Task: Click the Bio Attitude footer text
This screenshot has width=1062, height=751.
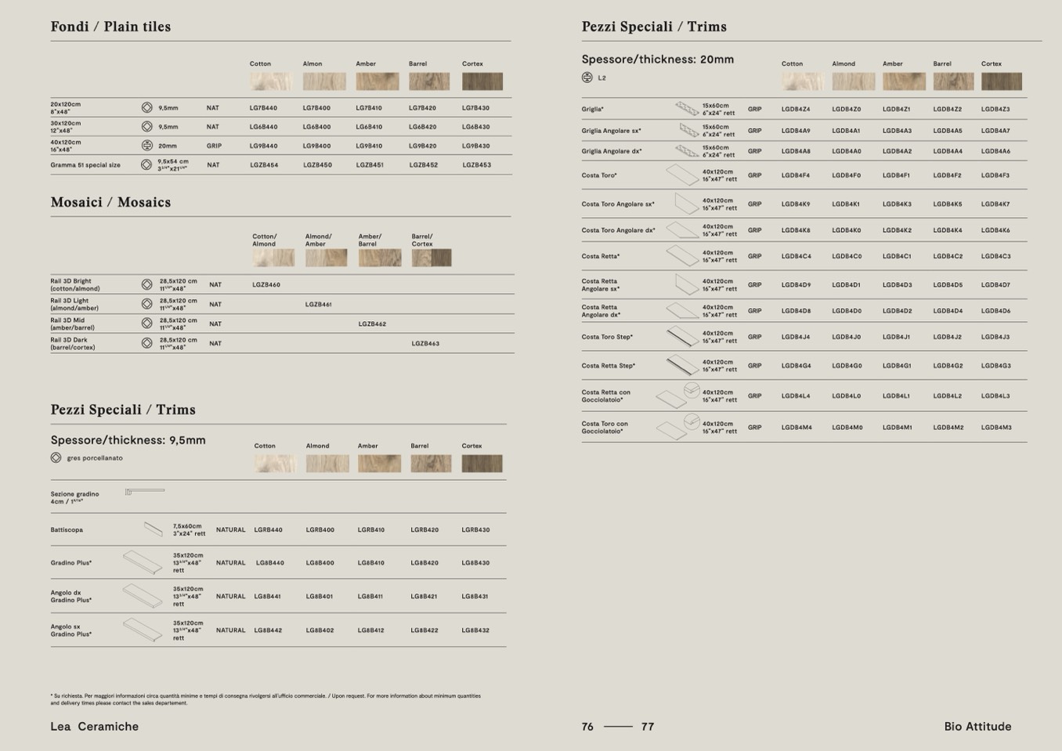Action: point(977,727)
